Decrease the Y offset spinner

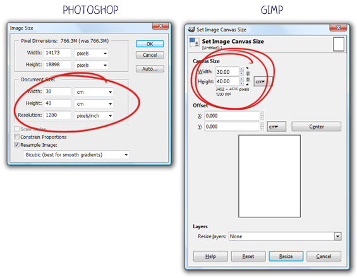pos(262,129)
